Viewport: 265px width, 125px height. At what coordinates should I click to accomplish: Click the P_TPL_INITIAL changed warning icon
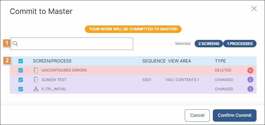click(250, 89)
